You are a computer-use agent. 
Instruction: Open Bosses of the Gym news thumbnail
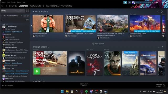[x=48, y=24]
